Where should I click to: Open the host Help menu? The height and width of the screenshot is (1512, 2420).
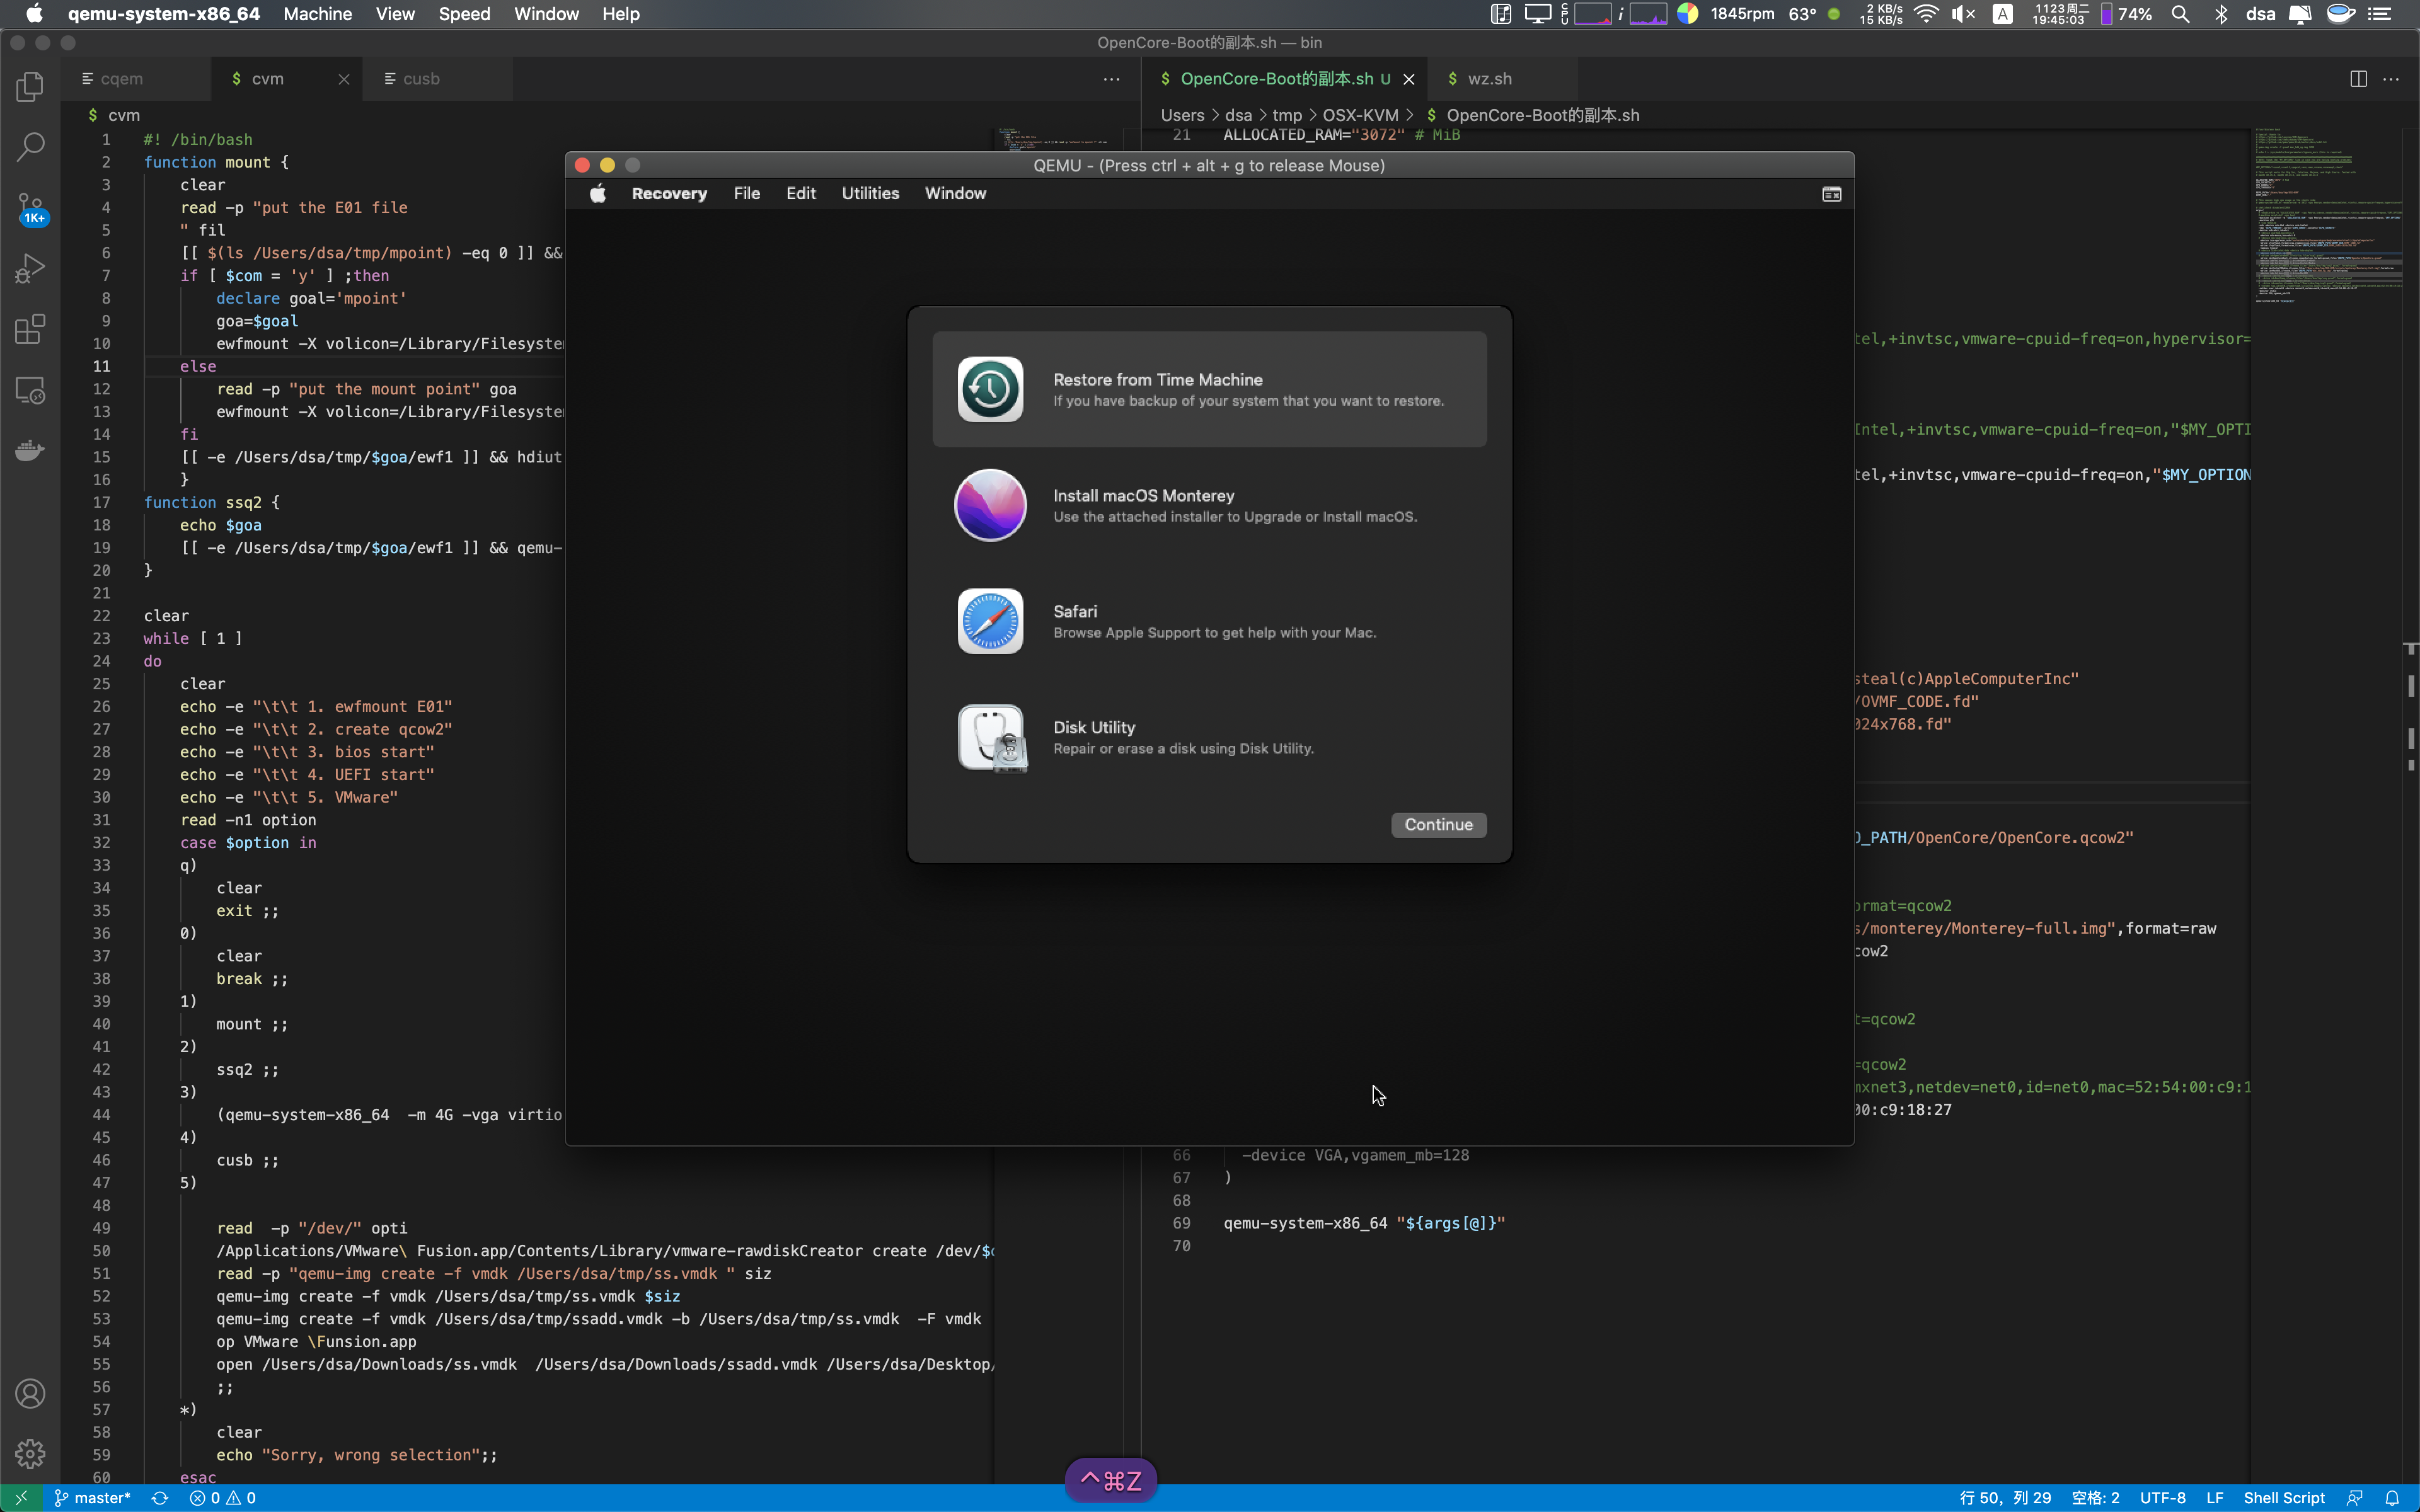click(620, 14)
